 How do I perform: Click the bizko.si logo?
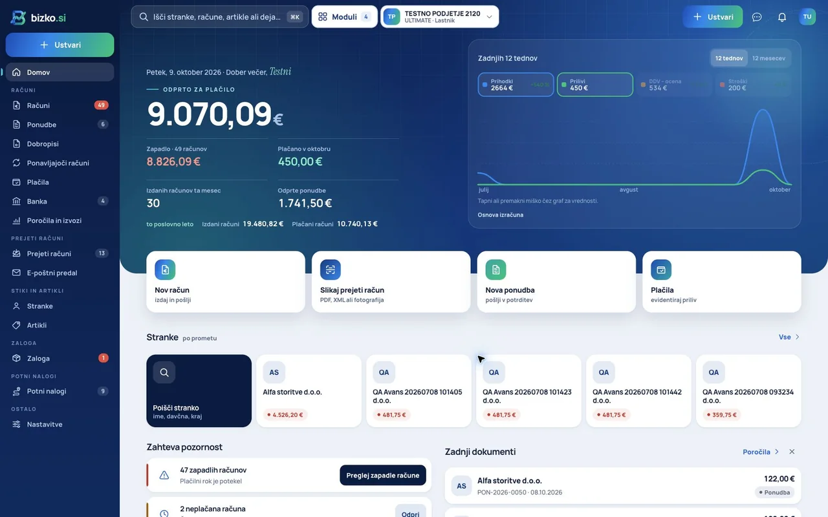pos(38,17)
